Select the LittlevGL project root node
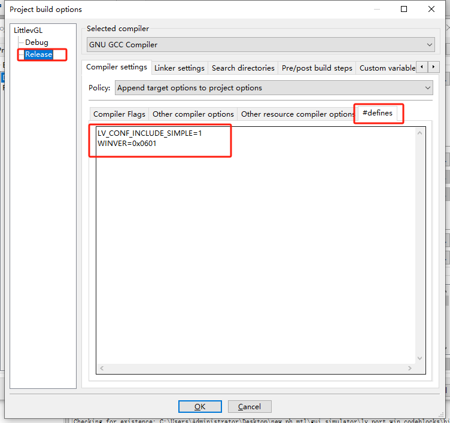Screen dimensions: 450x423 tap(28, 30)
